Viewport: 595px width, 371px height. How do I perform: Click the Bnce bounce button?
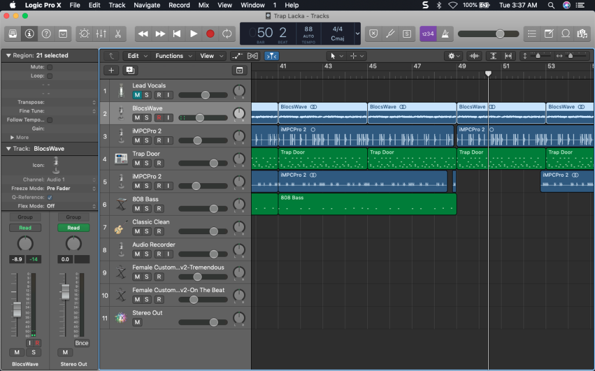(x=81, y=343)
